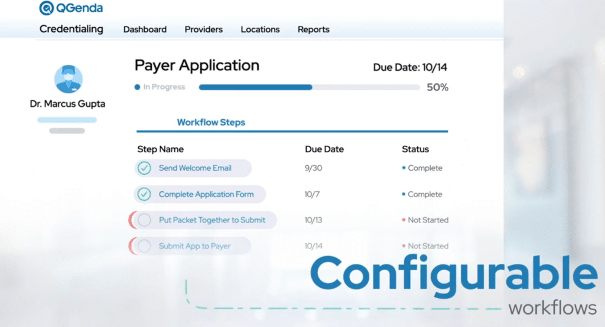Check the Submit App to Payer circle

click(144, 246)
